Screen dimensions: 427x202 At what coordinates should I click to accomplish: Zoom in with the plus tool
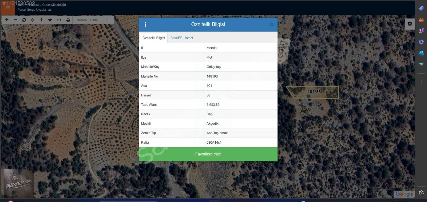click(7, 20)
